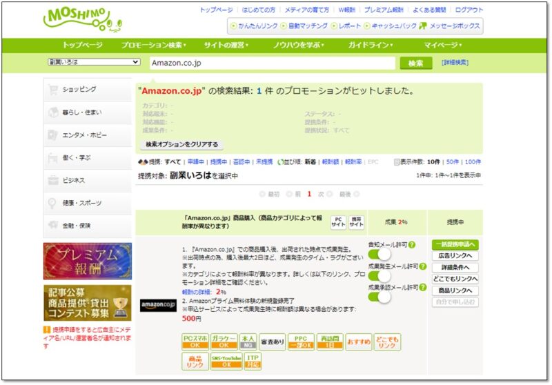552x385 pixels.
Task: Open the 詳細検索 link
Action: (x=455, y=63)
